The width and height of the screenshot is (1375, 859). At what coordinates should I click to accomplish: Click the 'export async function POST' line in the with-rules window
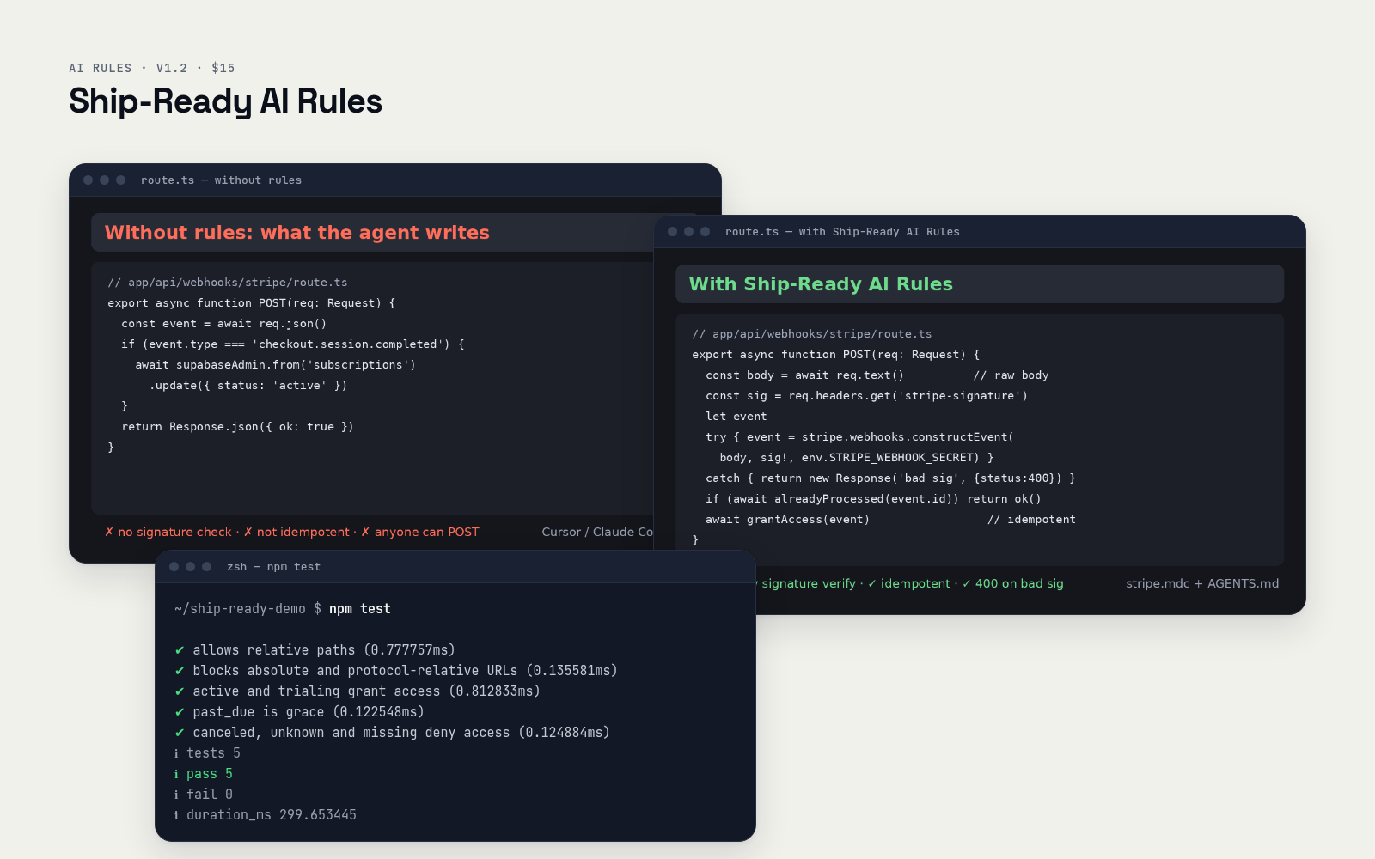point(836,355)
